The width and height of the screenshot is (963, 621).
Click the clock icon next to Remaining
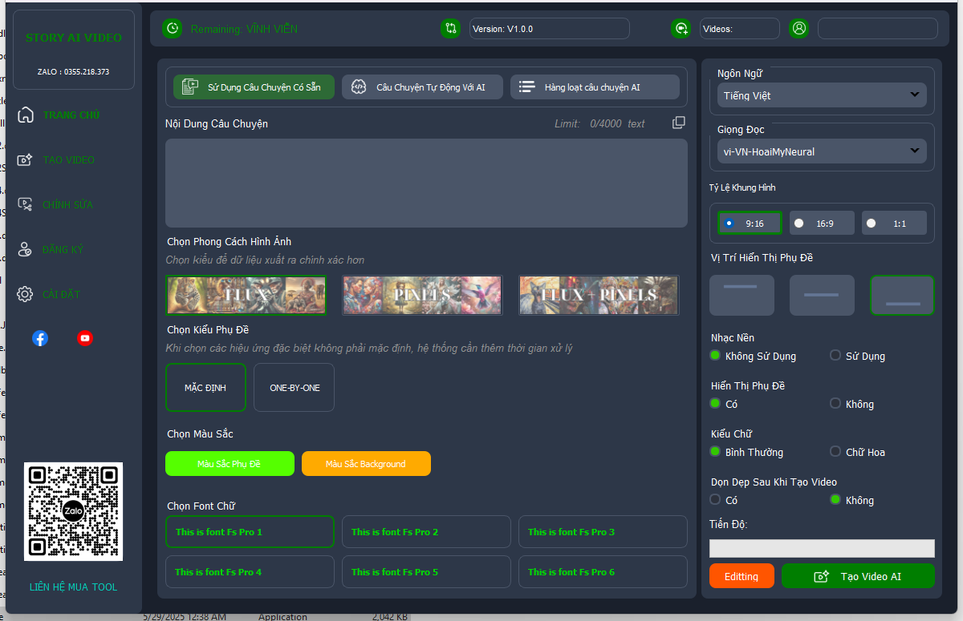(x=172, y=29)
